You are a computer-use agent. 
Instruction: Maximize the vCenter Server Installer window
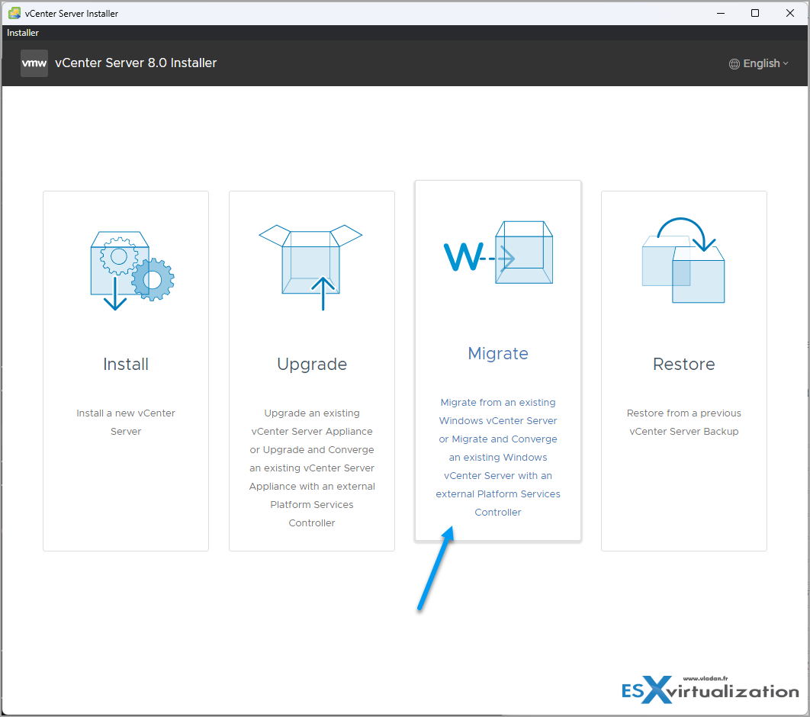pos(755,14)
